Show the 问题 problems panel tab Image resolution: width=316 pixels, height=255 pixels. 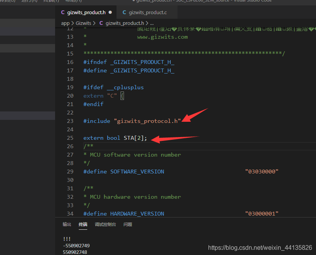pyautogui.click(x=128, y=224)
